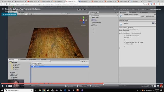Open video settings gear
164x92 pixels.
pos(158,86)
